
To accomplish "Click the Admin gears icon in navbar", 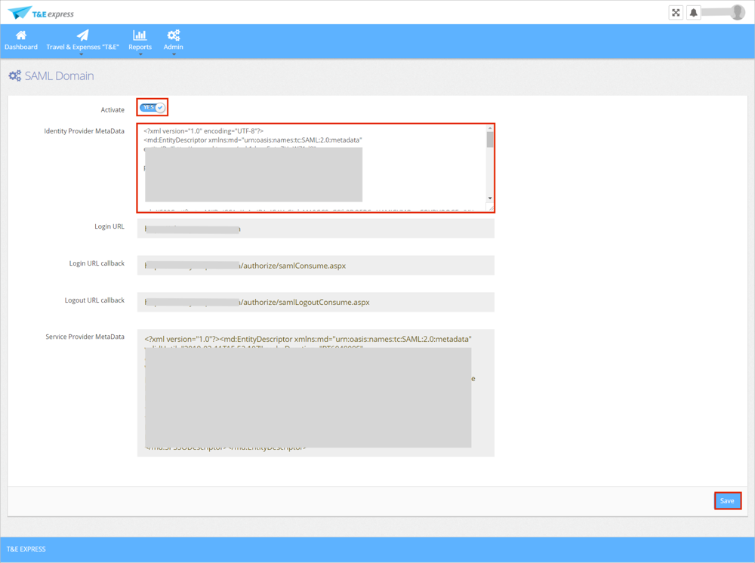I will (x=174, y=35).
